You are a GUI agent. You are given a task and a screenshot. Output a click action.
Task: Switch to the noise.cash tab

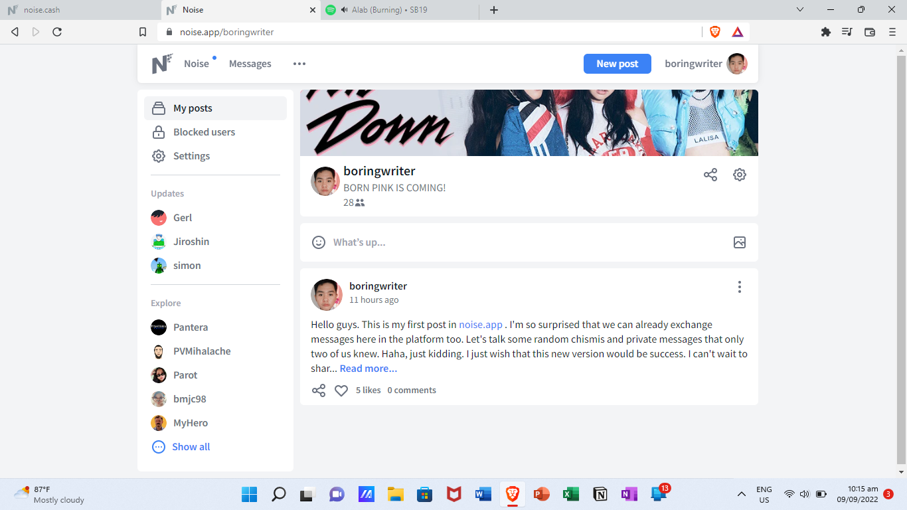pos(80,10)
